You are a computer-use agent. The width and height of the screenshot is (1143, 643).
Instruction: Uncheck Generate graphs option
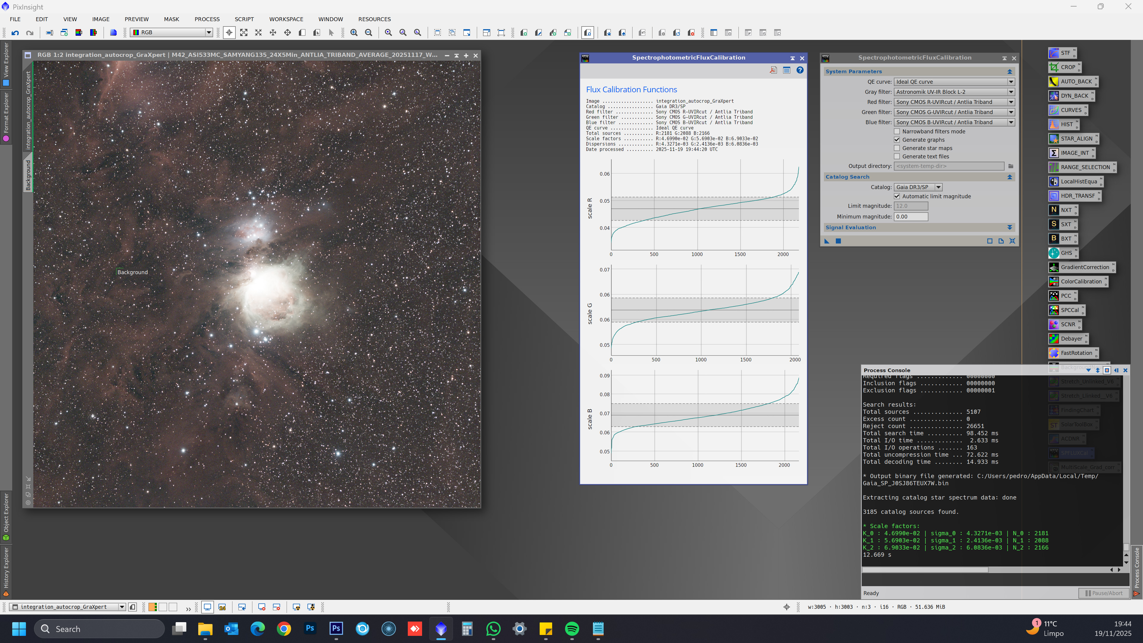[x=897, y=140]
